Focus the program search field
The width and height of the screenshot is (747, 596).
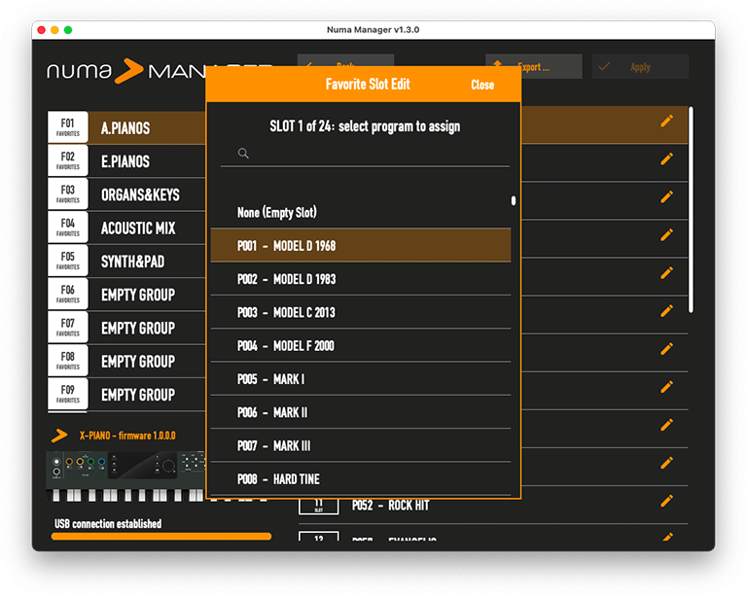[365, 154]
